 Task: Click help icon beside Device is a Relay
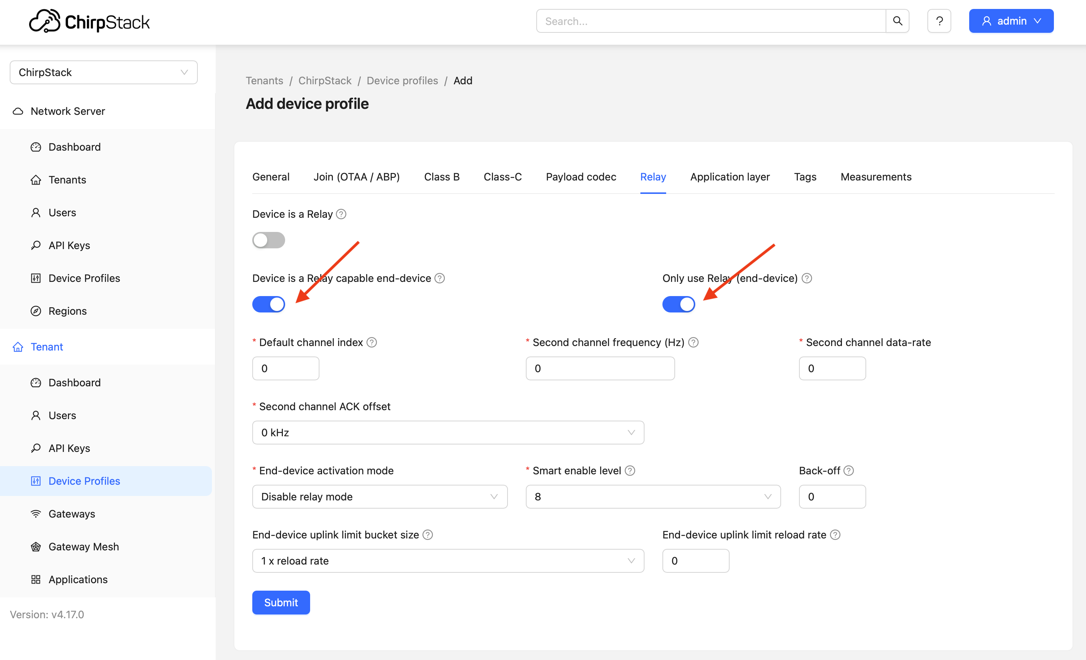pos(341,214)
